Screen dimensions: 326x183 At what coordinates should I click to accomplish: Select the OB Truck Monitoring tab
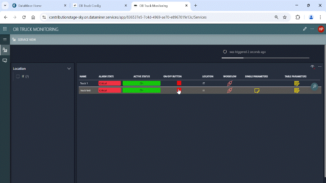coord(160,6)
